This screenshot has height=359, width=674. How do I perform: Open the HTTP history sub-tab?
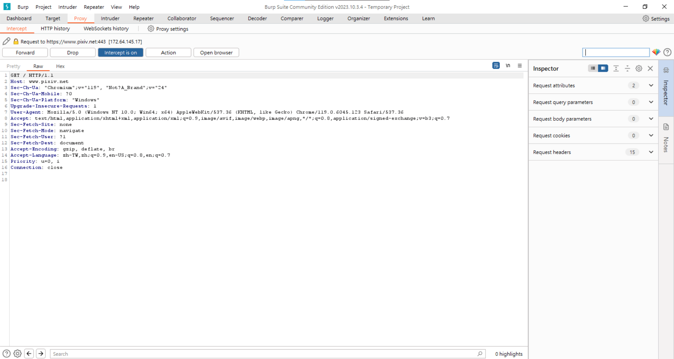click(55, 29)
